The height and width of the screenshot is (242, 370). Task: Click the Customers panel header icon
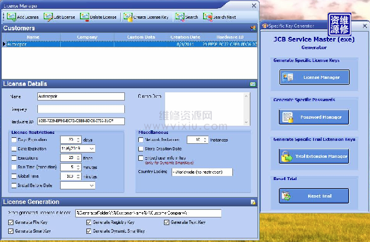tap(253, 27)
